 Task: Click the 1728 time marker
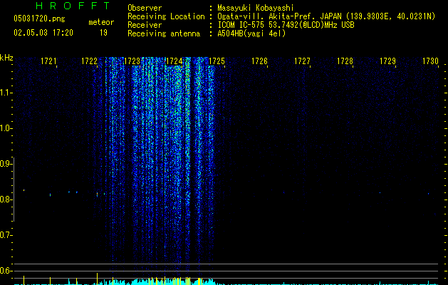click(x=345, y=61)
